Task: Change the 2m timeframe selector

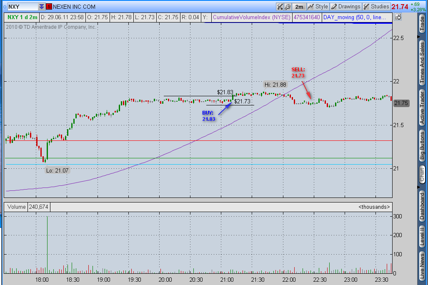Action: coord(299,7)
